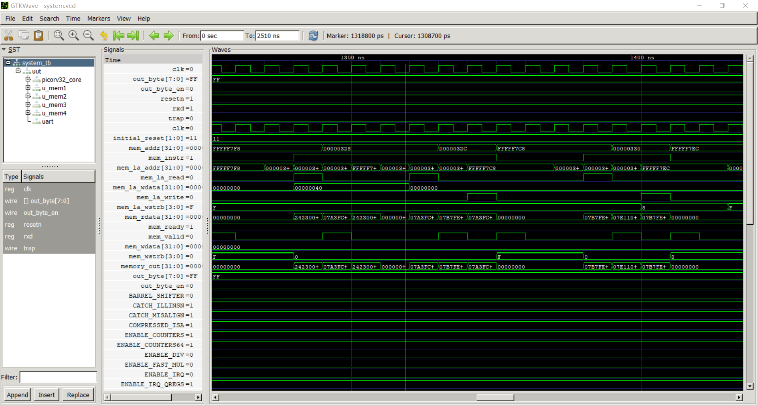The image size is (758, 406).
Task: Click the Zoom Out magnifier icon
Action: click(x=88, y=35)
